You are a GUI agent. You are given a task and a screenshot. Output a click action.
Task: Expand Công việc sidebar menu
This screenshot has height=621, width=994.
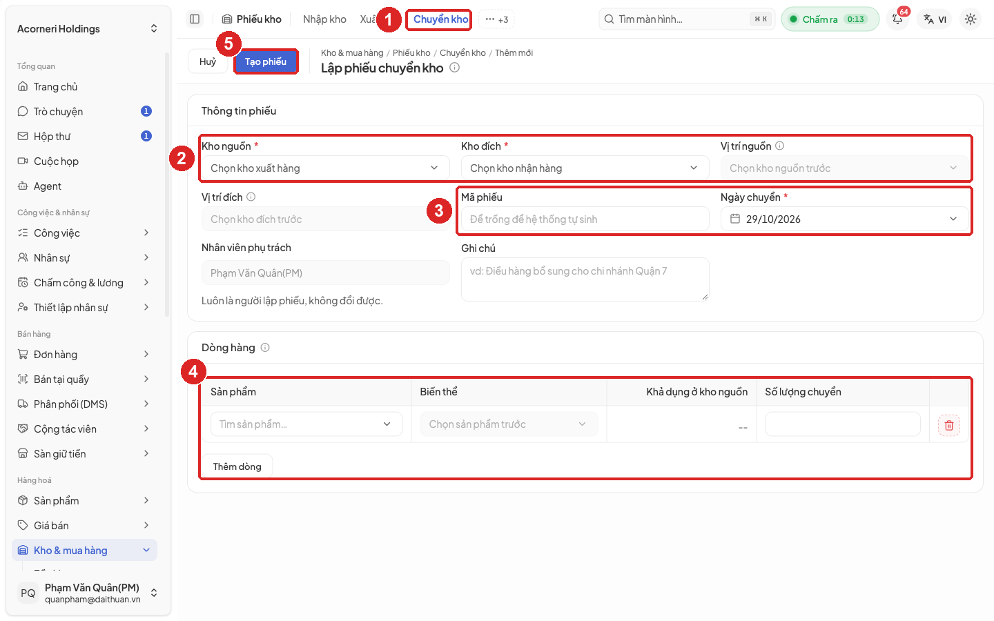coord(85,233)
